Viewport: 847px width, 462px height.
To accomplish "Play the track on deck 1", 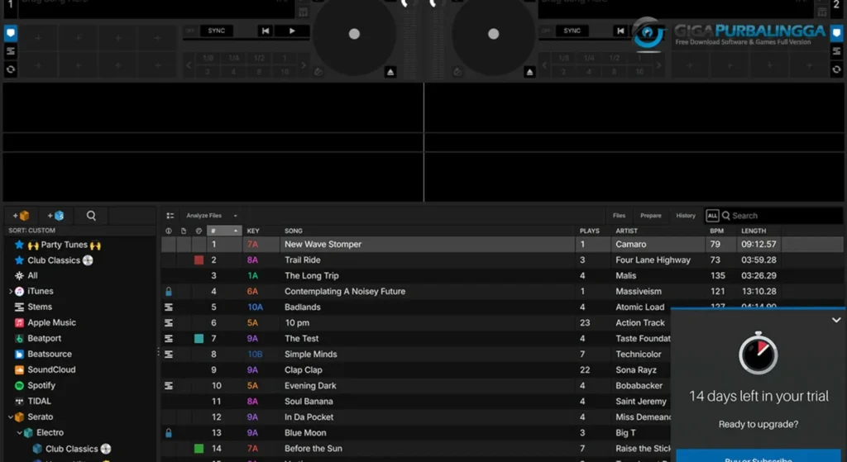I will click(292, 31).
